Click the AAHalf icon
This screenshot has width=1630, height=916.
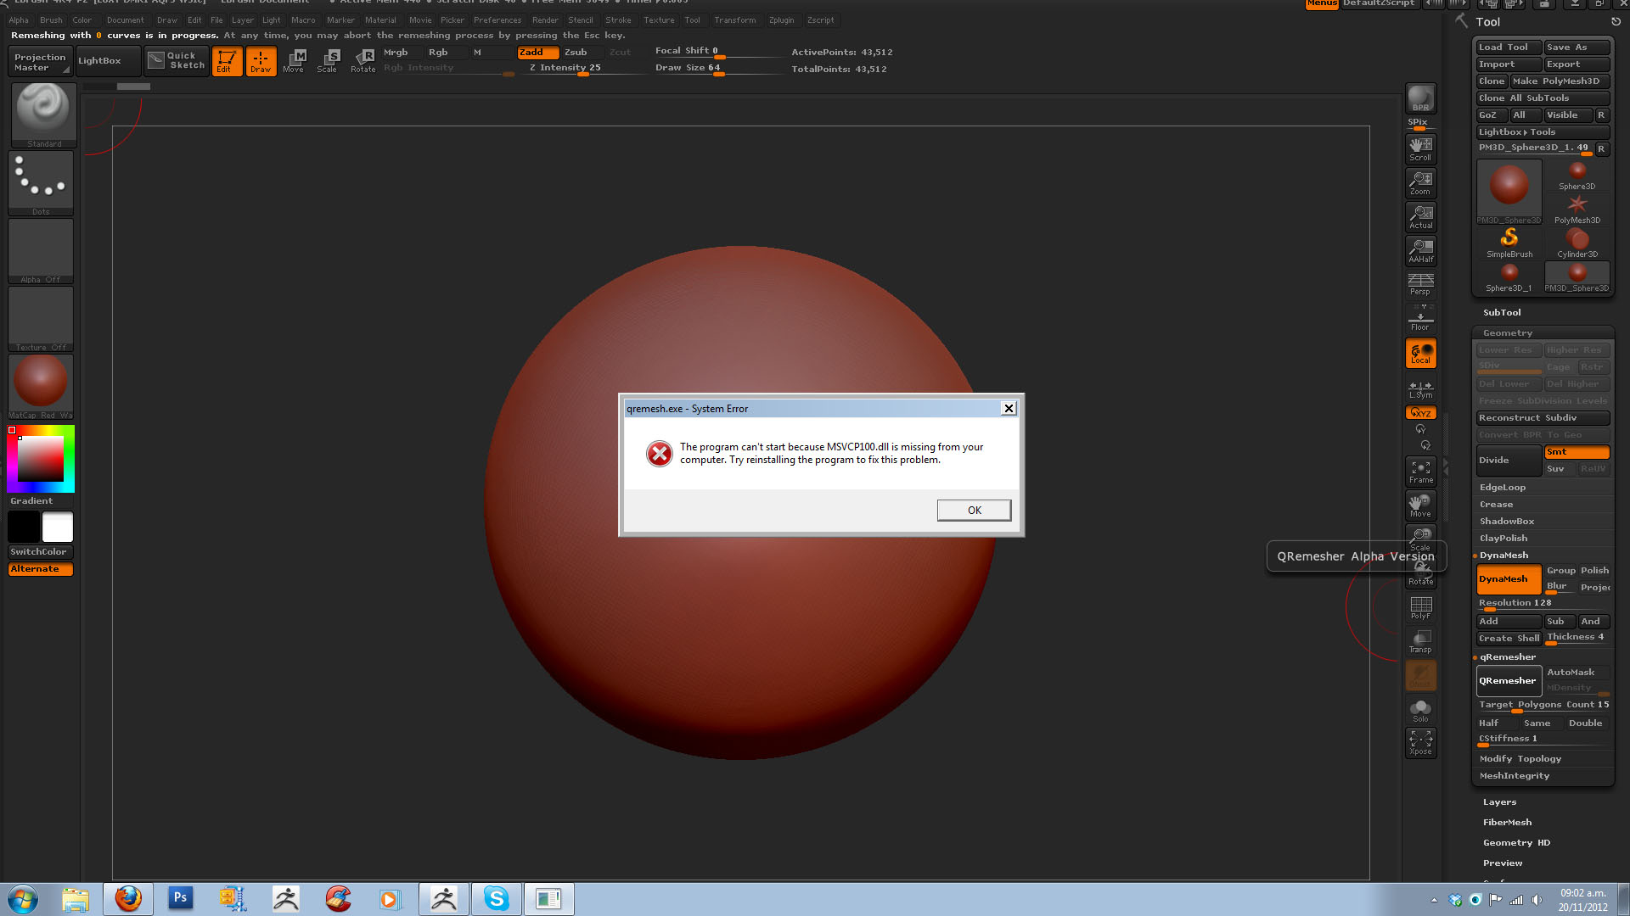(x=1420, y=250)
